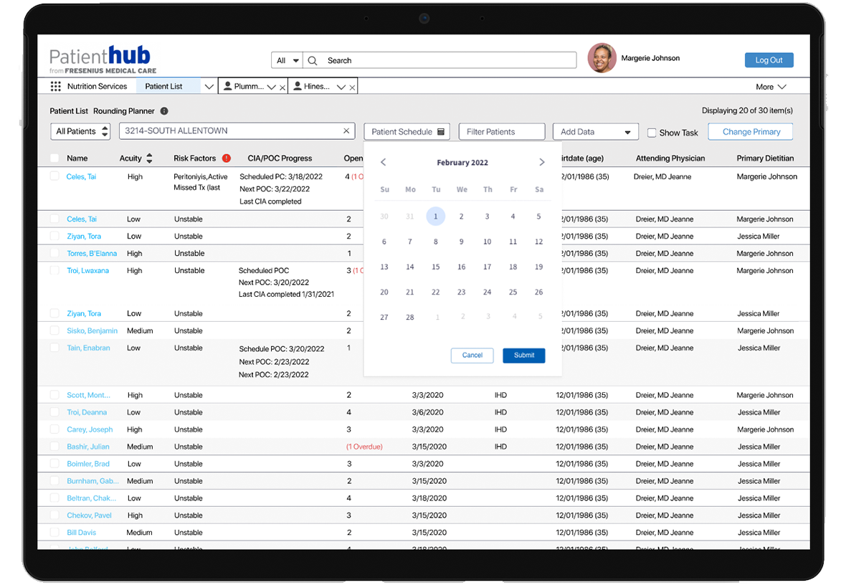
Task: Enable the Show Task checkbox
Action: pyautogui.click(x=652, y=133)
